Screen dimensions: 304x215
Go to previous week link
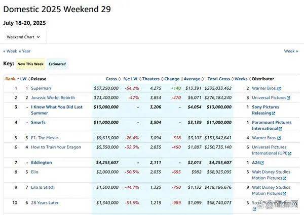(x=10, y=51)
